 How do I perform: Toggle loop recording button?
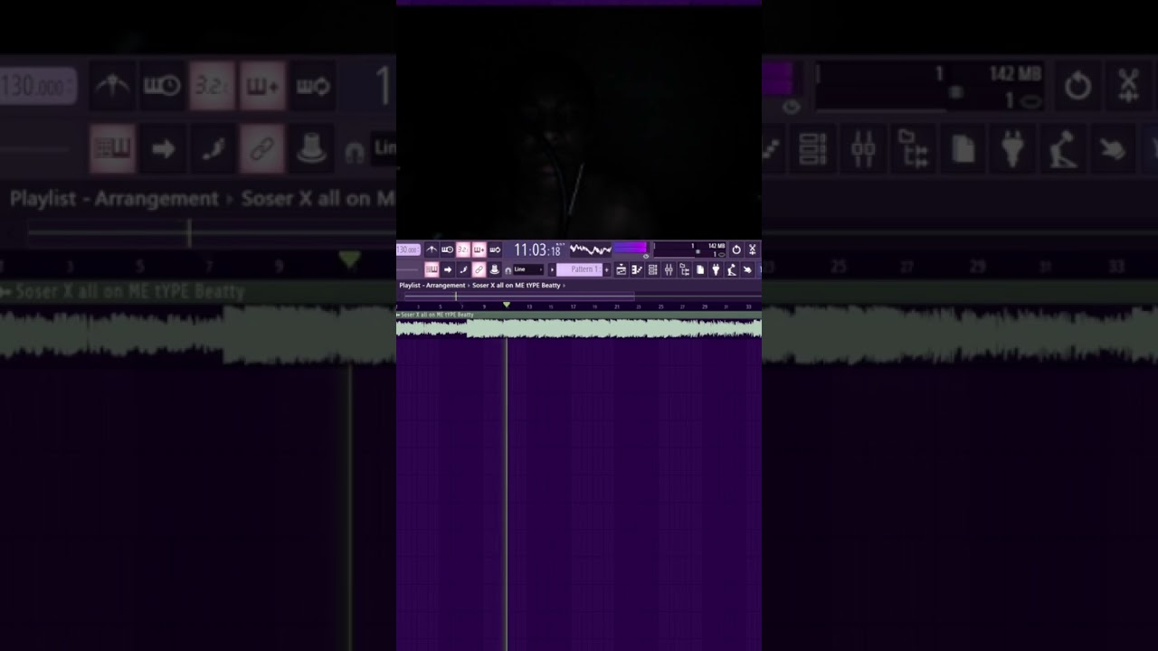pyautogui.click(x=495, y=250)
